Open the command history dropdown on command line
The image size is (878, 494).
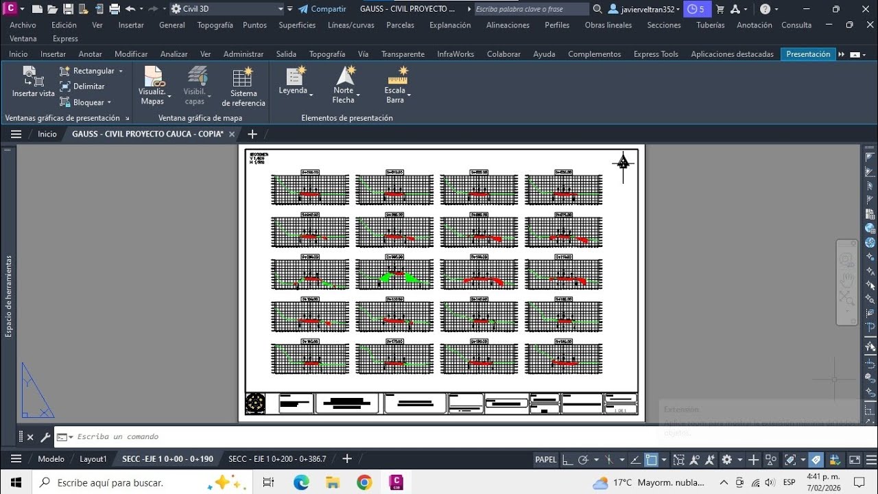(x=66, y=436)
